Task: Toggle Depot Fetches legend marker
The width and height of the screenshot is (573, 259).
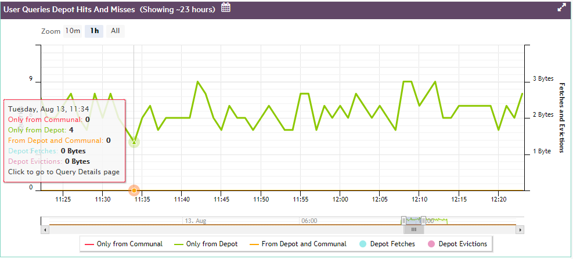Action: [x=388, y=244]
